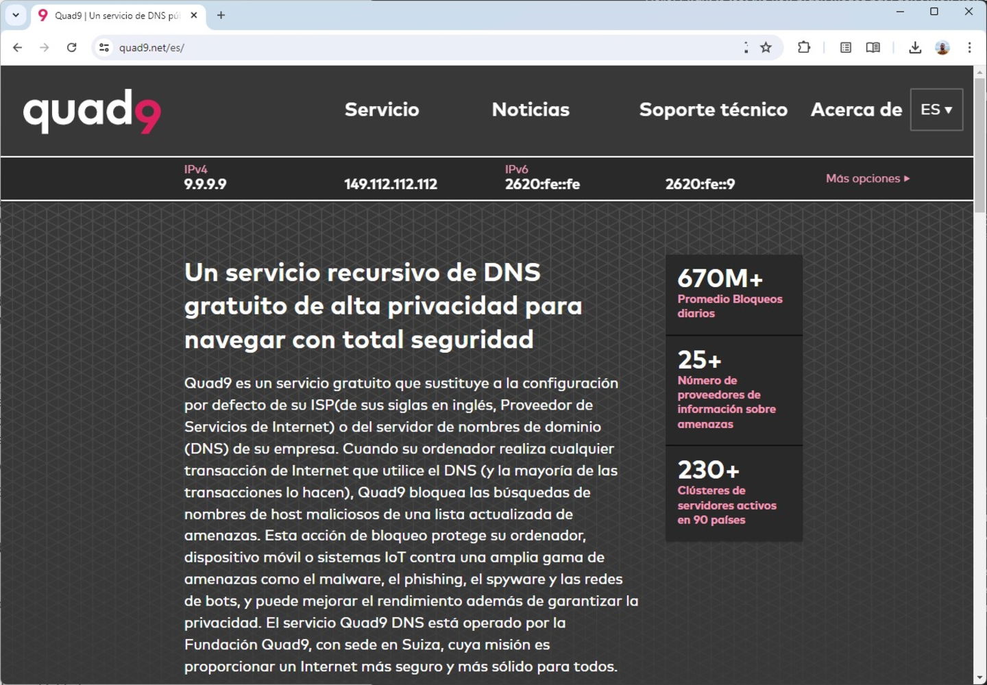987x685 pixels.
Task: Click the IPv6 label
Action: click(517, 169)
